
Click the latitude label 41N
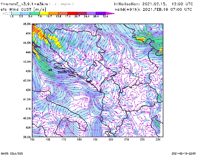pos(28,109)
